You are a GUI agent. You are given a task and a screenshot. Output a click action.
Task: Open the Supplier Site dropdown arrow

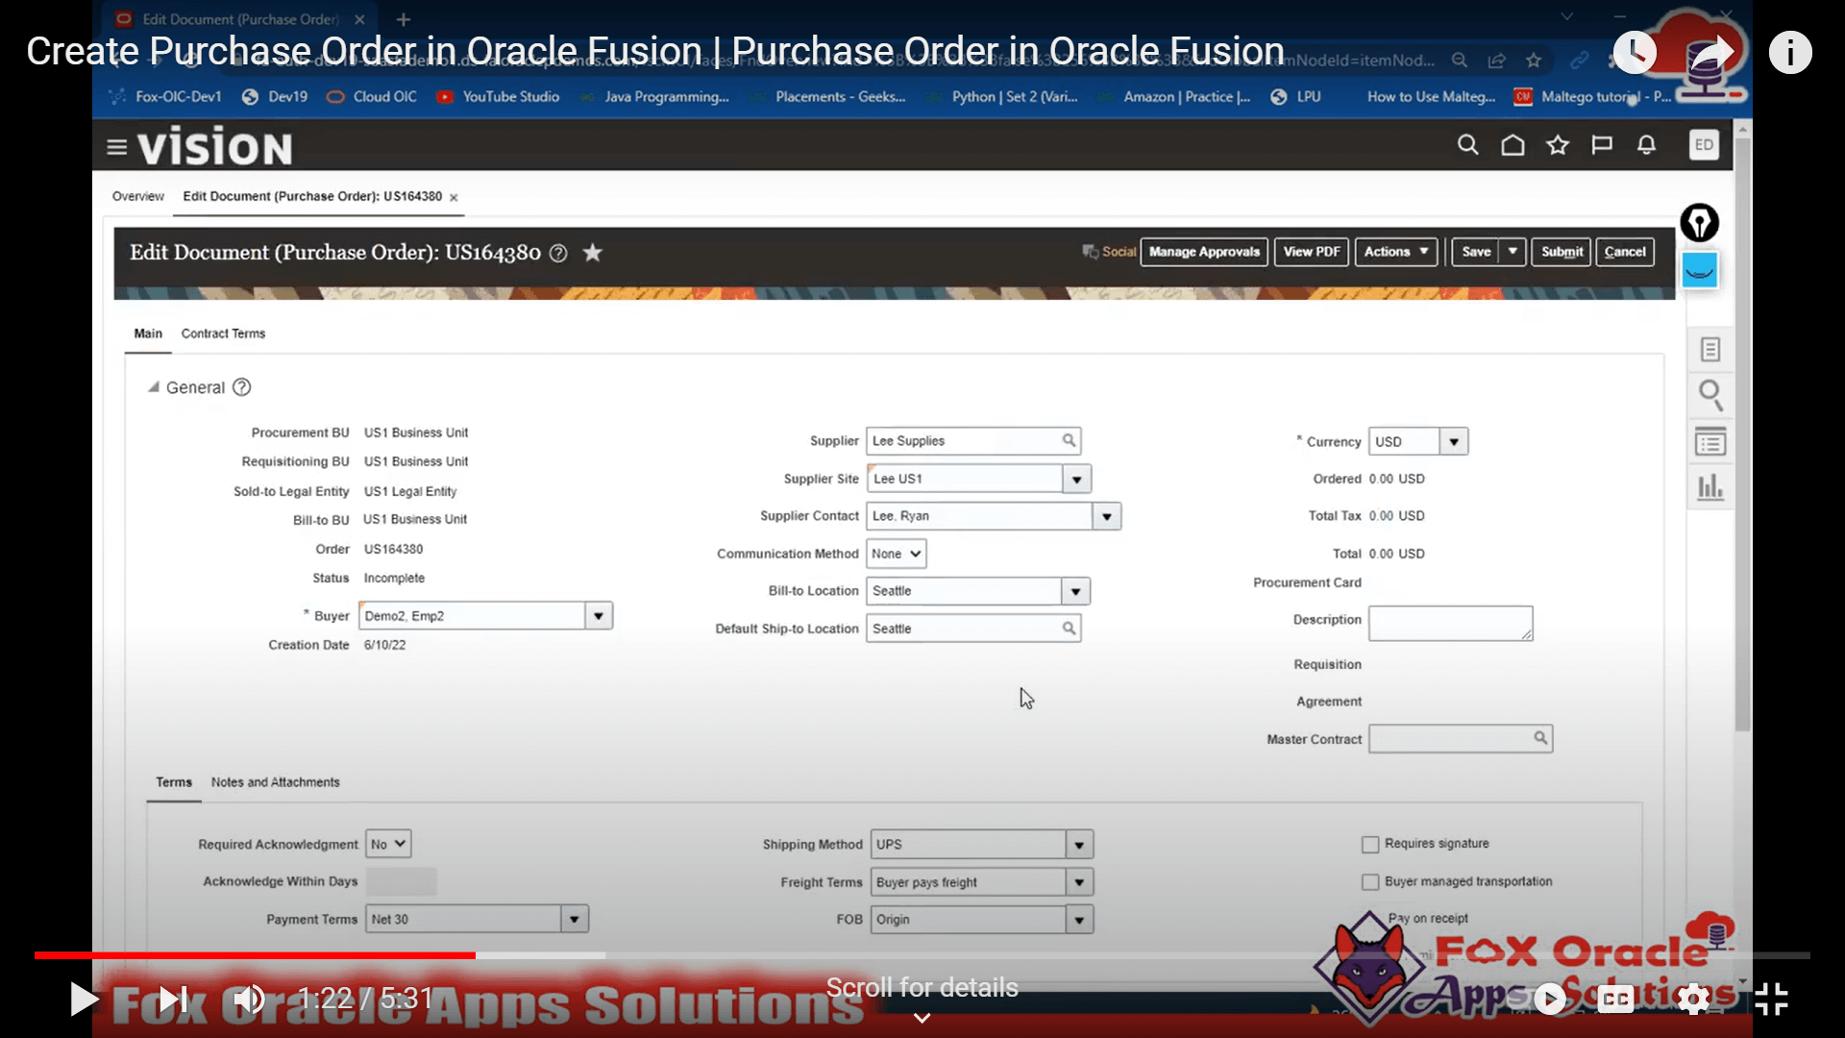click(x=1076, y=479)
